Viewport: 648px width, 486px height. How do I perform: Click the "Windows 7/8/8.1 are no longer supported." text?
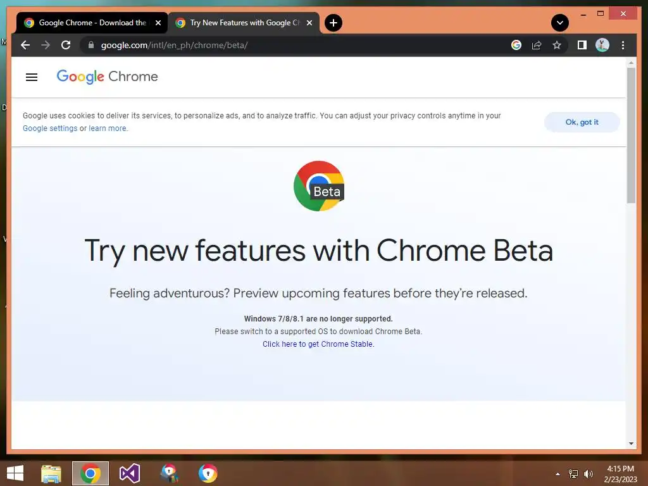pyautogui.click(x=318, y=319)
